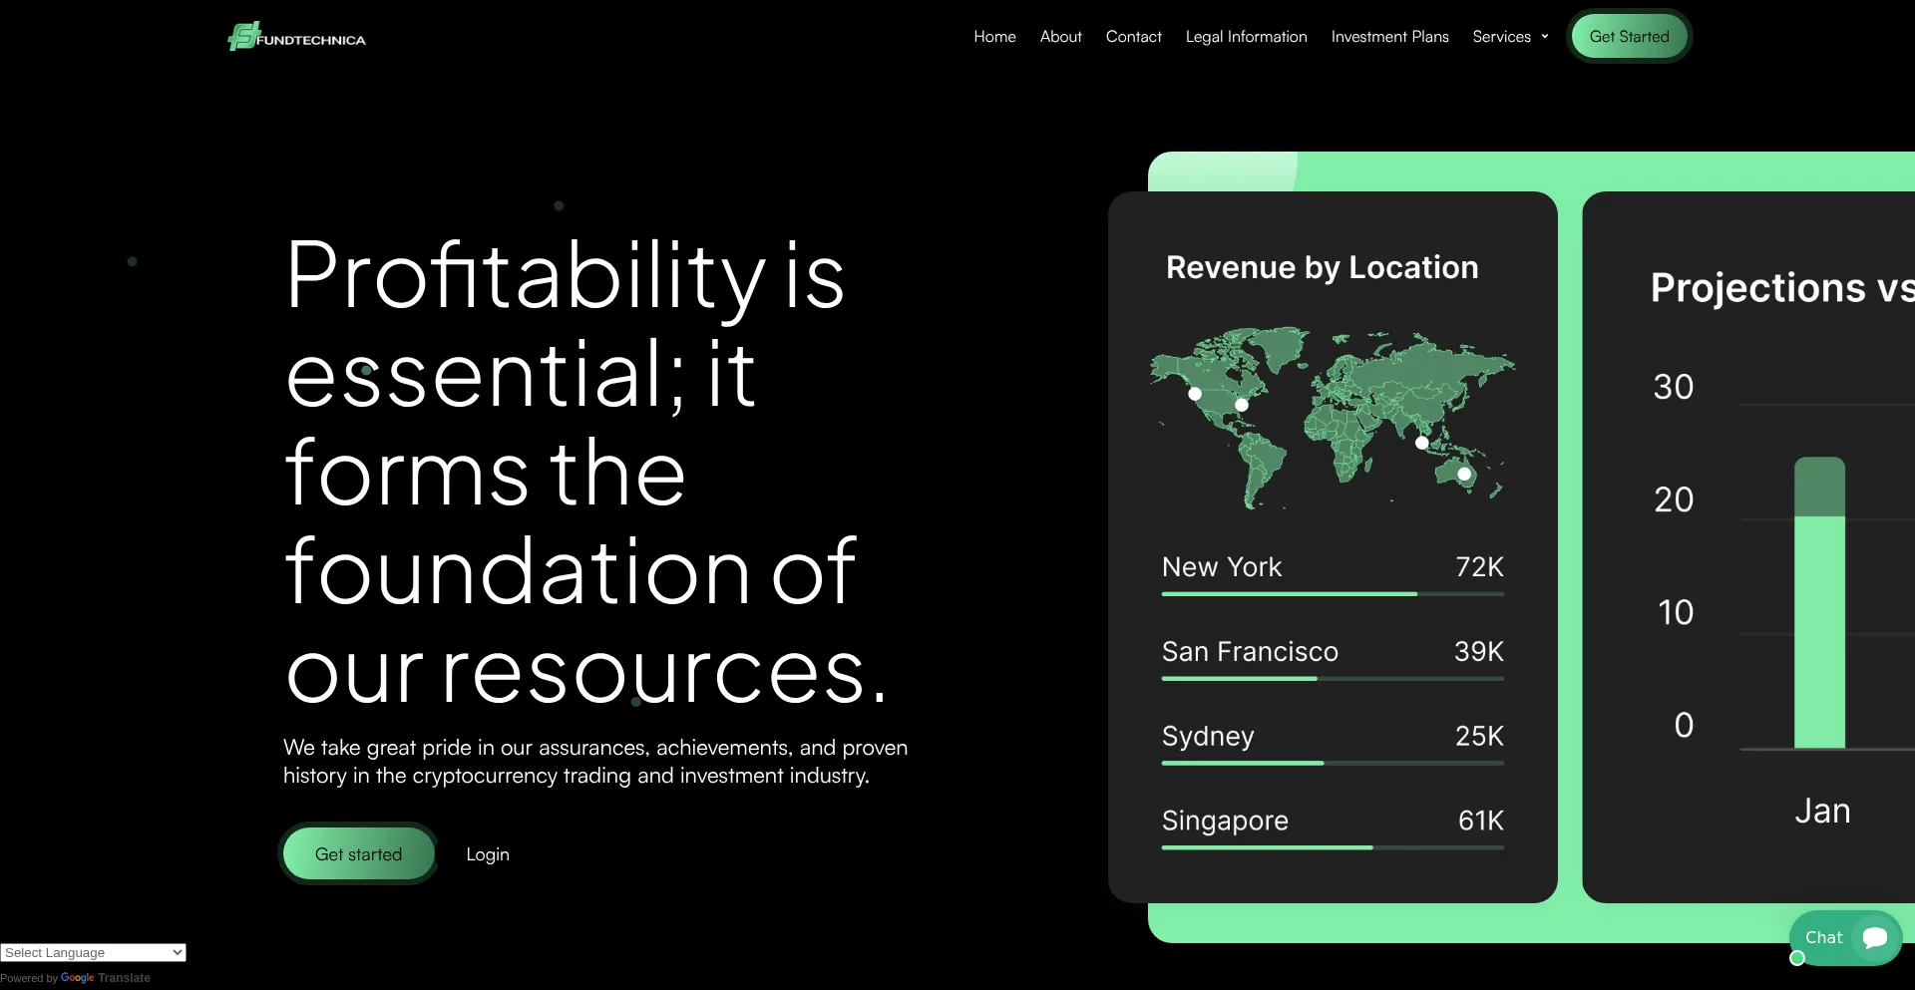Click Get Started button in header
Viewport: 1915px width, 990px height.
tap(1629, 37)
